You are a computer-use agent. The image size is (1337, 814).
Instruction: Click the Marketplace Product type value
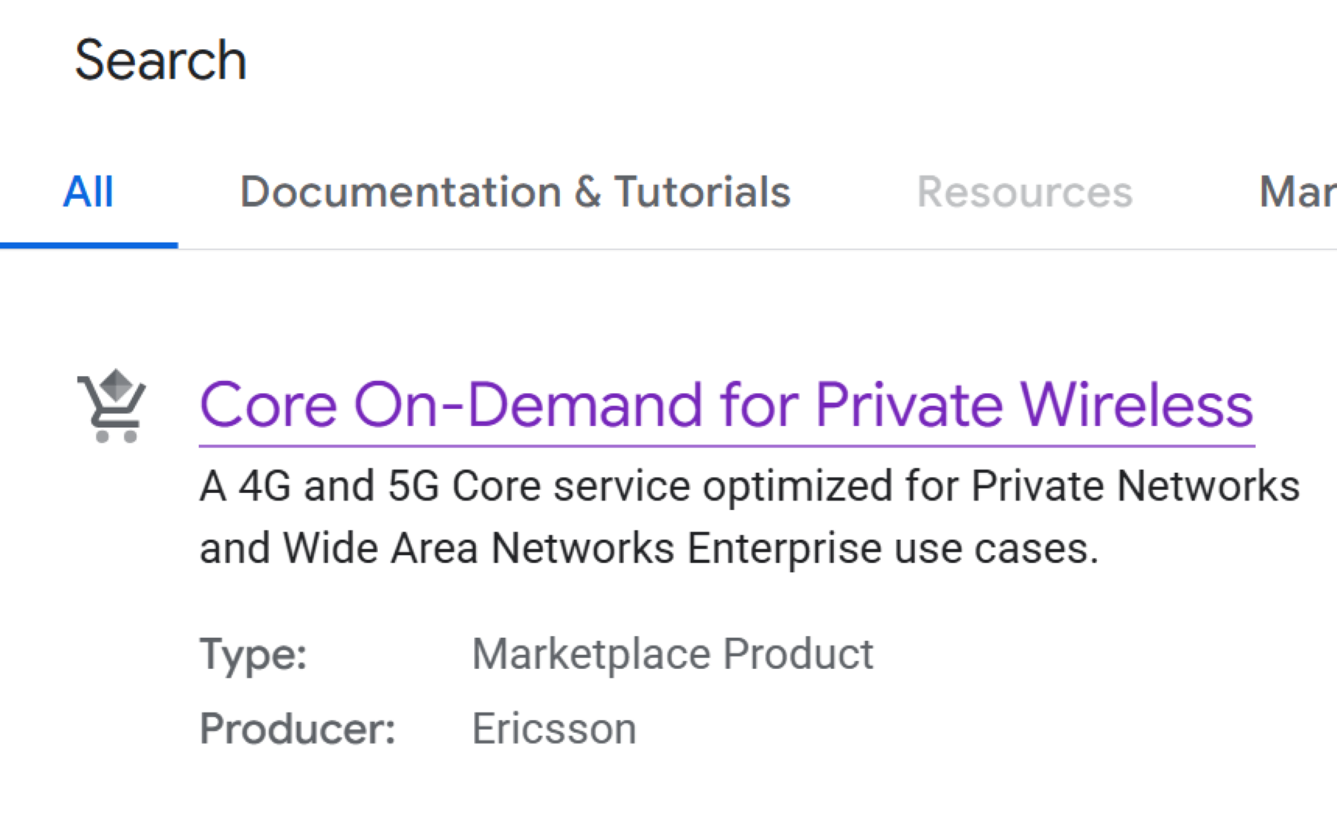coord(673,654)
